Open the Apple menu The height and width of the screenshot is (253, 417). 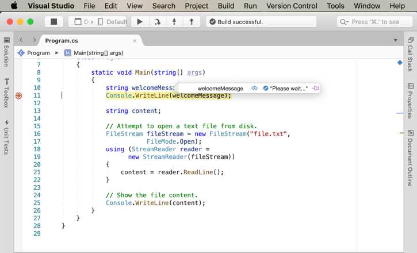(x=14, y=6)
